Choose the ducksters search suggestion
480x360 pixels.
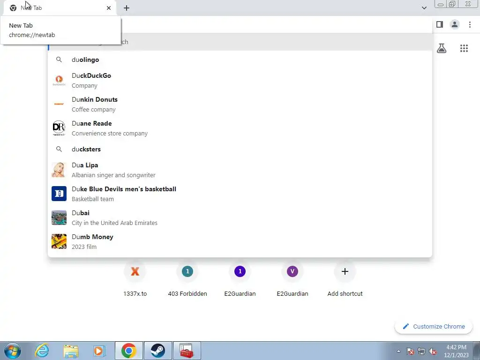click(x=240, y=149)
